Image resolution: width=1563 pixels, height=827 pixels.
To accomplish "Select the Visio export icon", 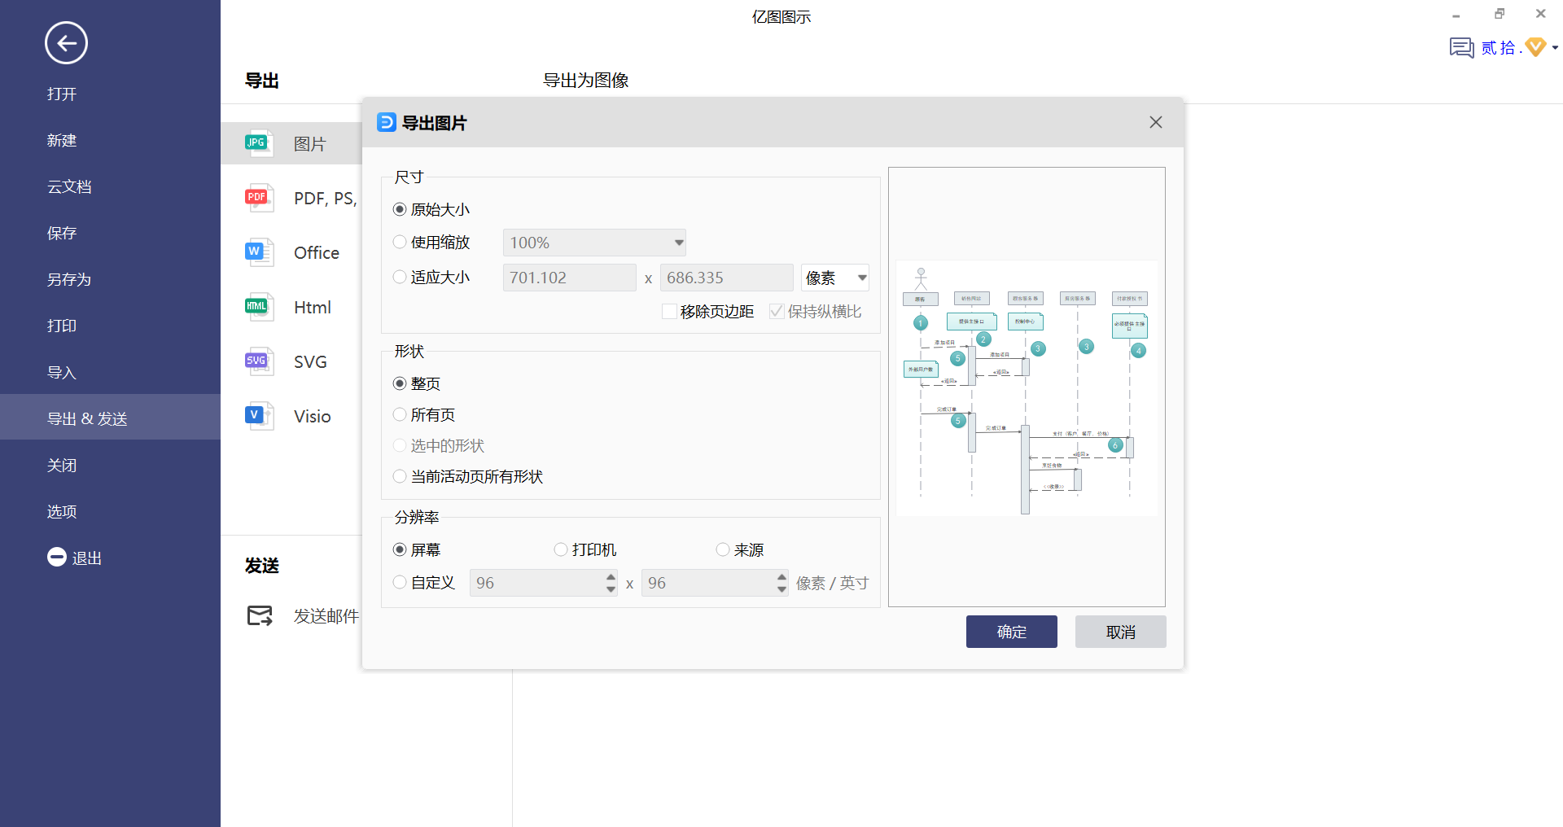I will (258, 416).
